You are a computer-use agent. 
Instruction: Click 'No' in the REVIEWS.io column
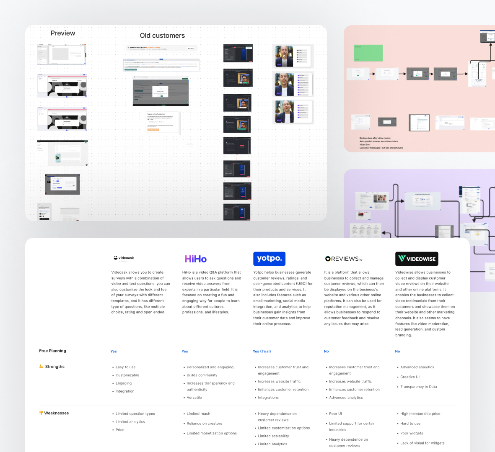326,351
